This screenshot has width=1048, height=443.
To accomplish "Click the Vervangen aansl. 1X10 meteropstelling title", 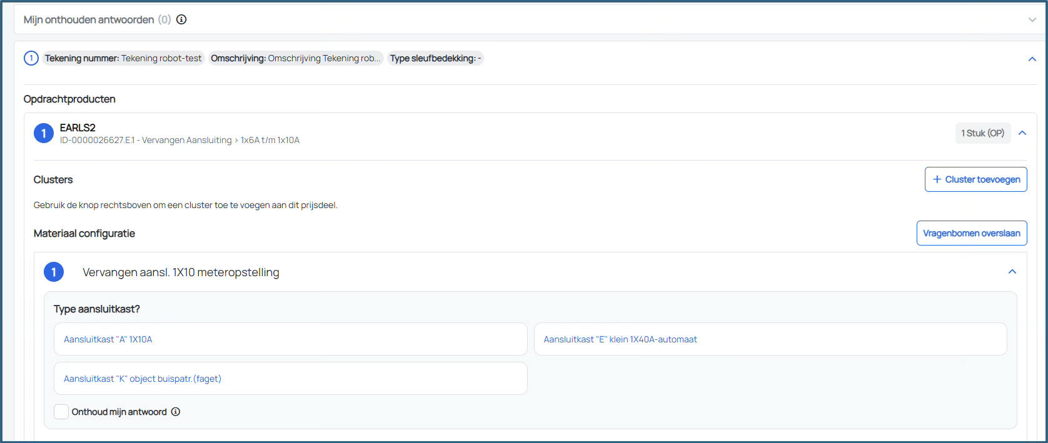I will pyautogui.click(x=181, y=272).
